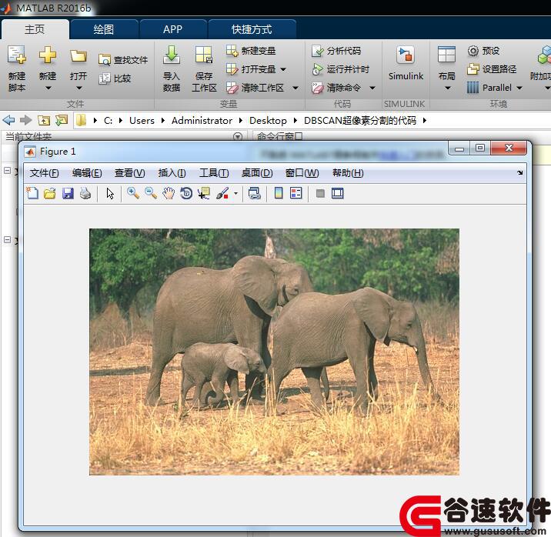Screen dimensions: 551x537
Task: Toggle Zoom Out tool in Figure 1
Action: point(151,193)
